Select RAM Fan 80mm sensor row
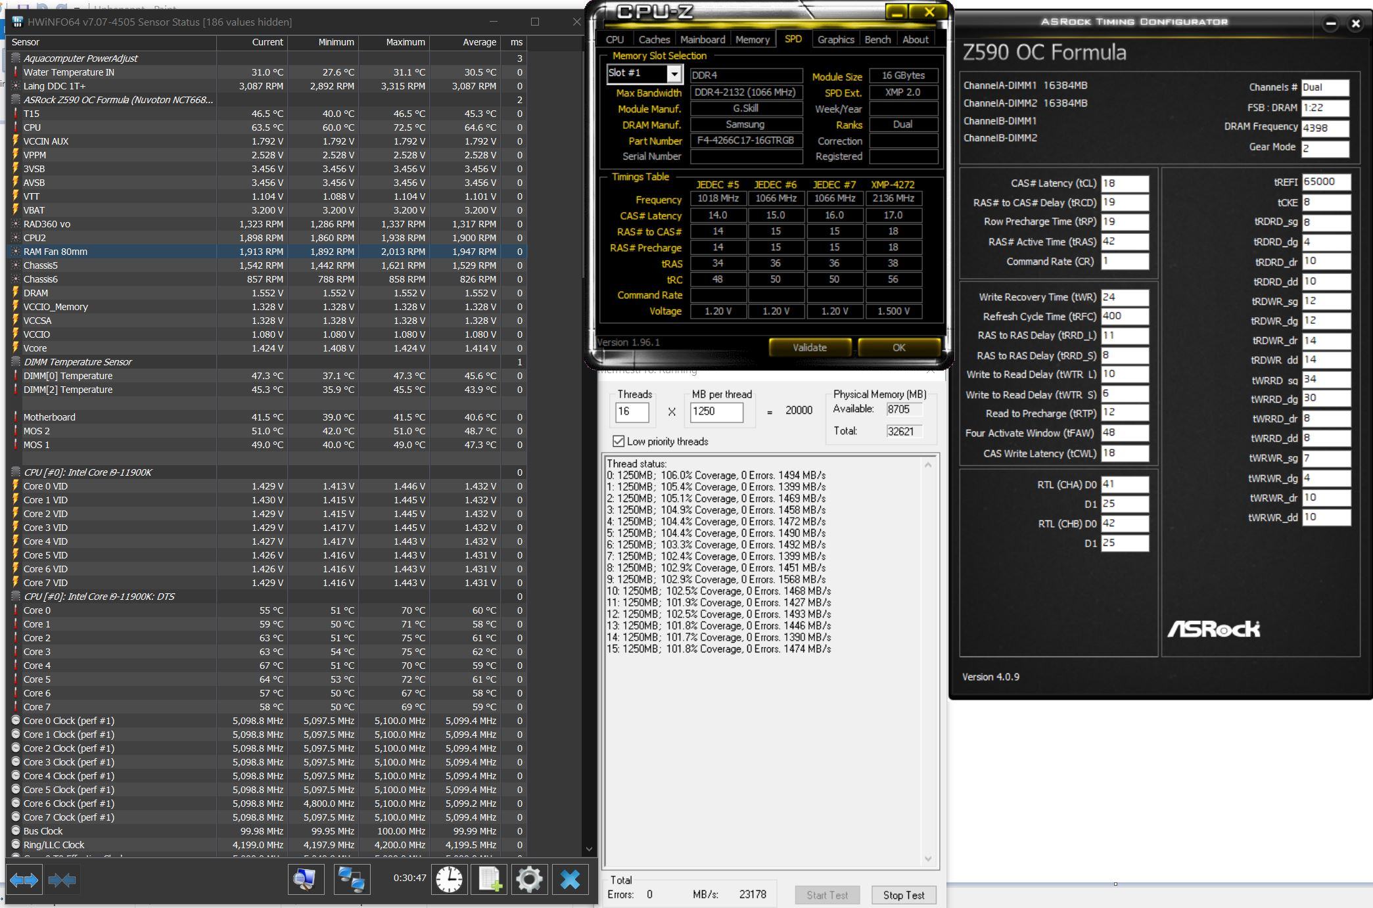The image size is (1373, 908). [266, 252]
